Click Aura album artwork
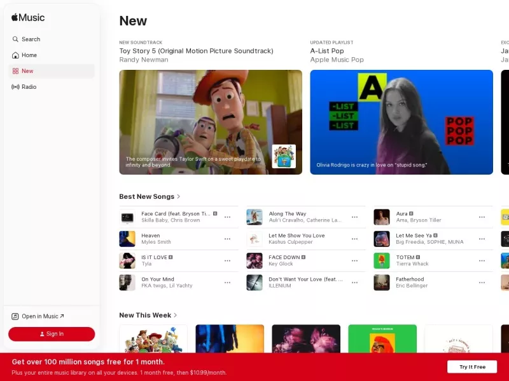This screenshot has height=381, width=509. pyautogui.click(x=382, y=217)
